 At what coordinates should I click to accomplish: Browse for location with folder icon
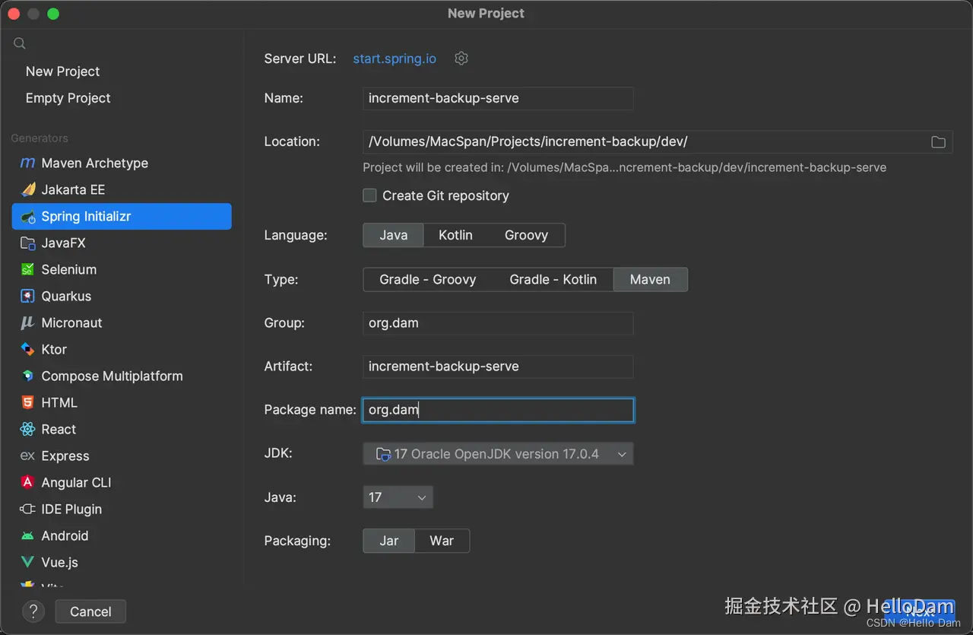[939, 142]
